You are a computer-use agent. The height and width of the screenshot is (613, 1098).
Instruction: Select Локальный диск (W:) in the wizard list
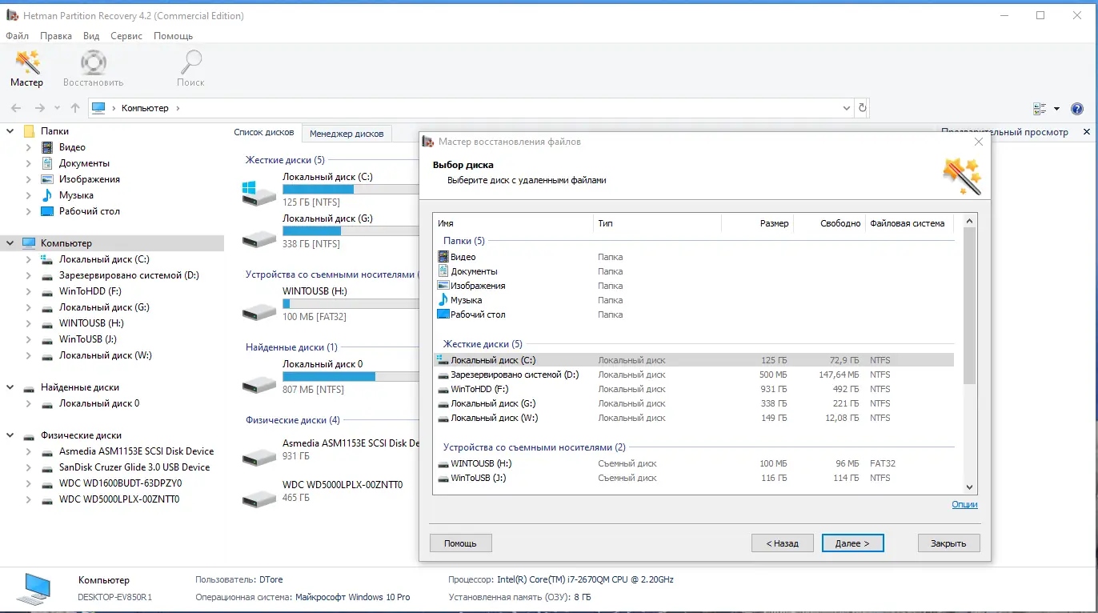pos(694,418)
